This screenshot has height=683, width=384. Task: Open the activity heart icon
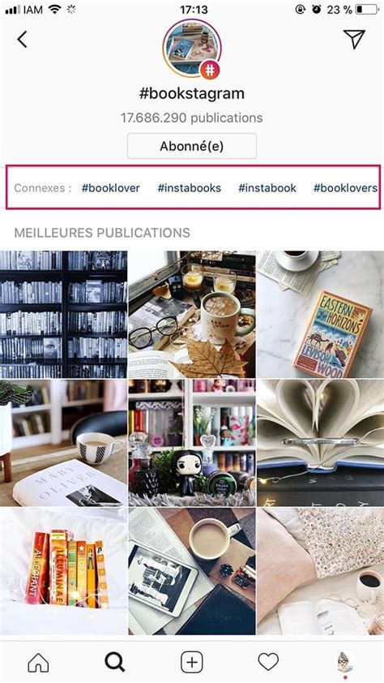268,662
